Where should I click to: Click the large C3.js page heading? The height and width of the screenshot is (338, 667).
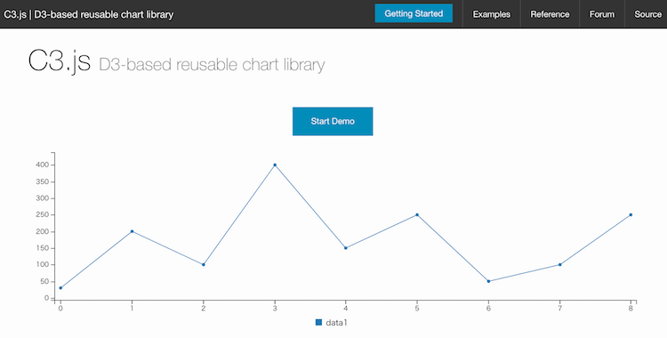[x=60, y=61]
